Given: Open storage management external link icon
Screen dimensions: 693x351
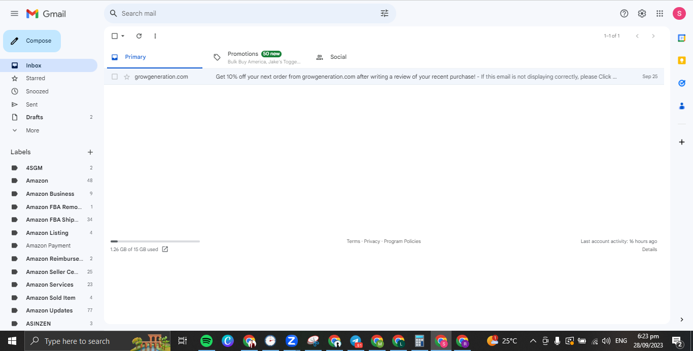Looking at the screenshot, I should pyautogui.click(x=165, y=250).
